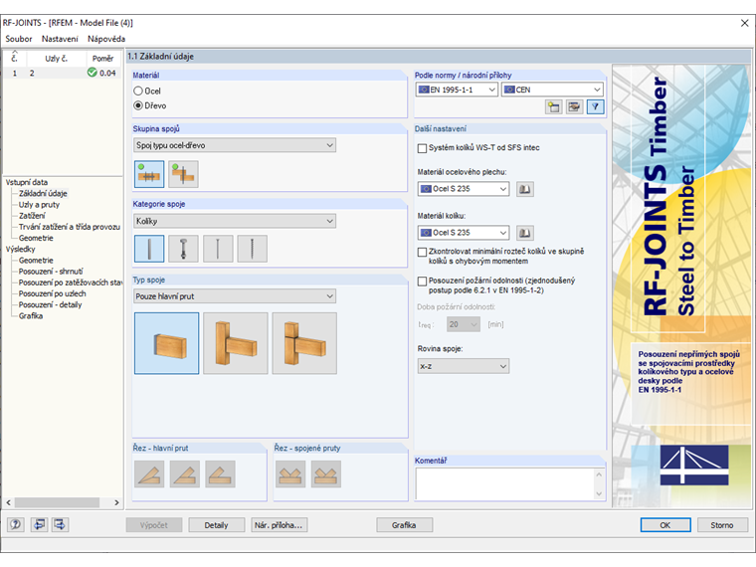Select Základní údaje tree item
The height and width of the screenshot is (567, 756).
[x=43, y=193]
